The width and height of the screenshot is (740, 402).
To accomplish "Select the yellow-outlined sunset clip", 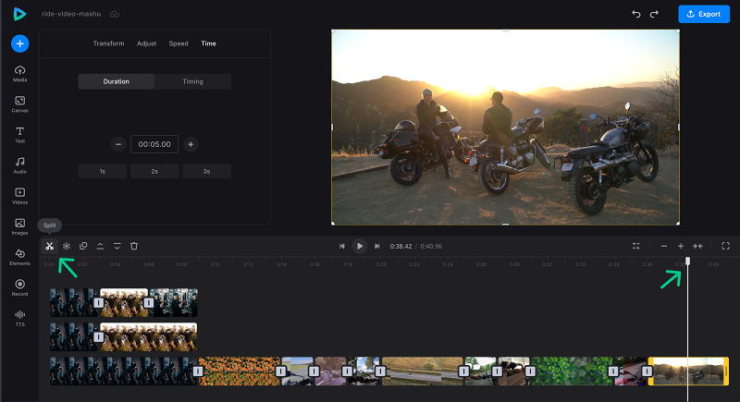I will click(x=688, y=372).
